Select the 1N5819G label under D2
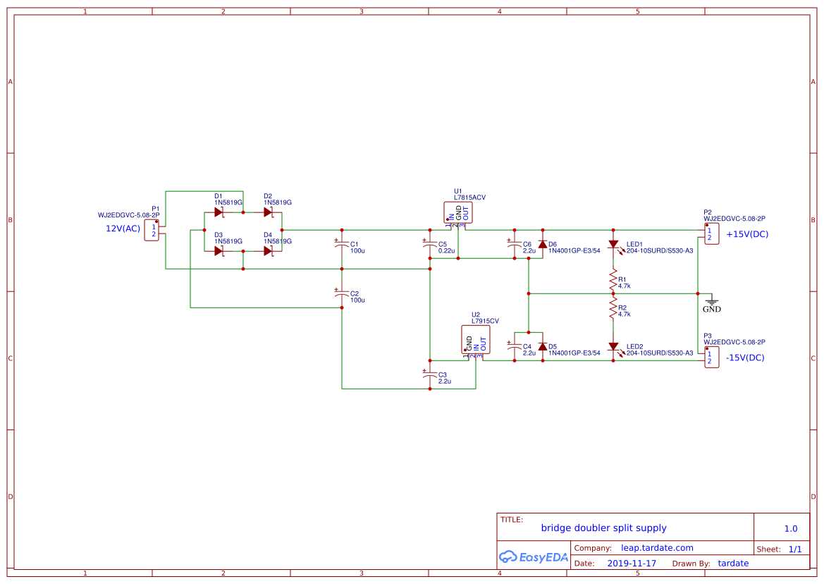 click(278, 202)
